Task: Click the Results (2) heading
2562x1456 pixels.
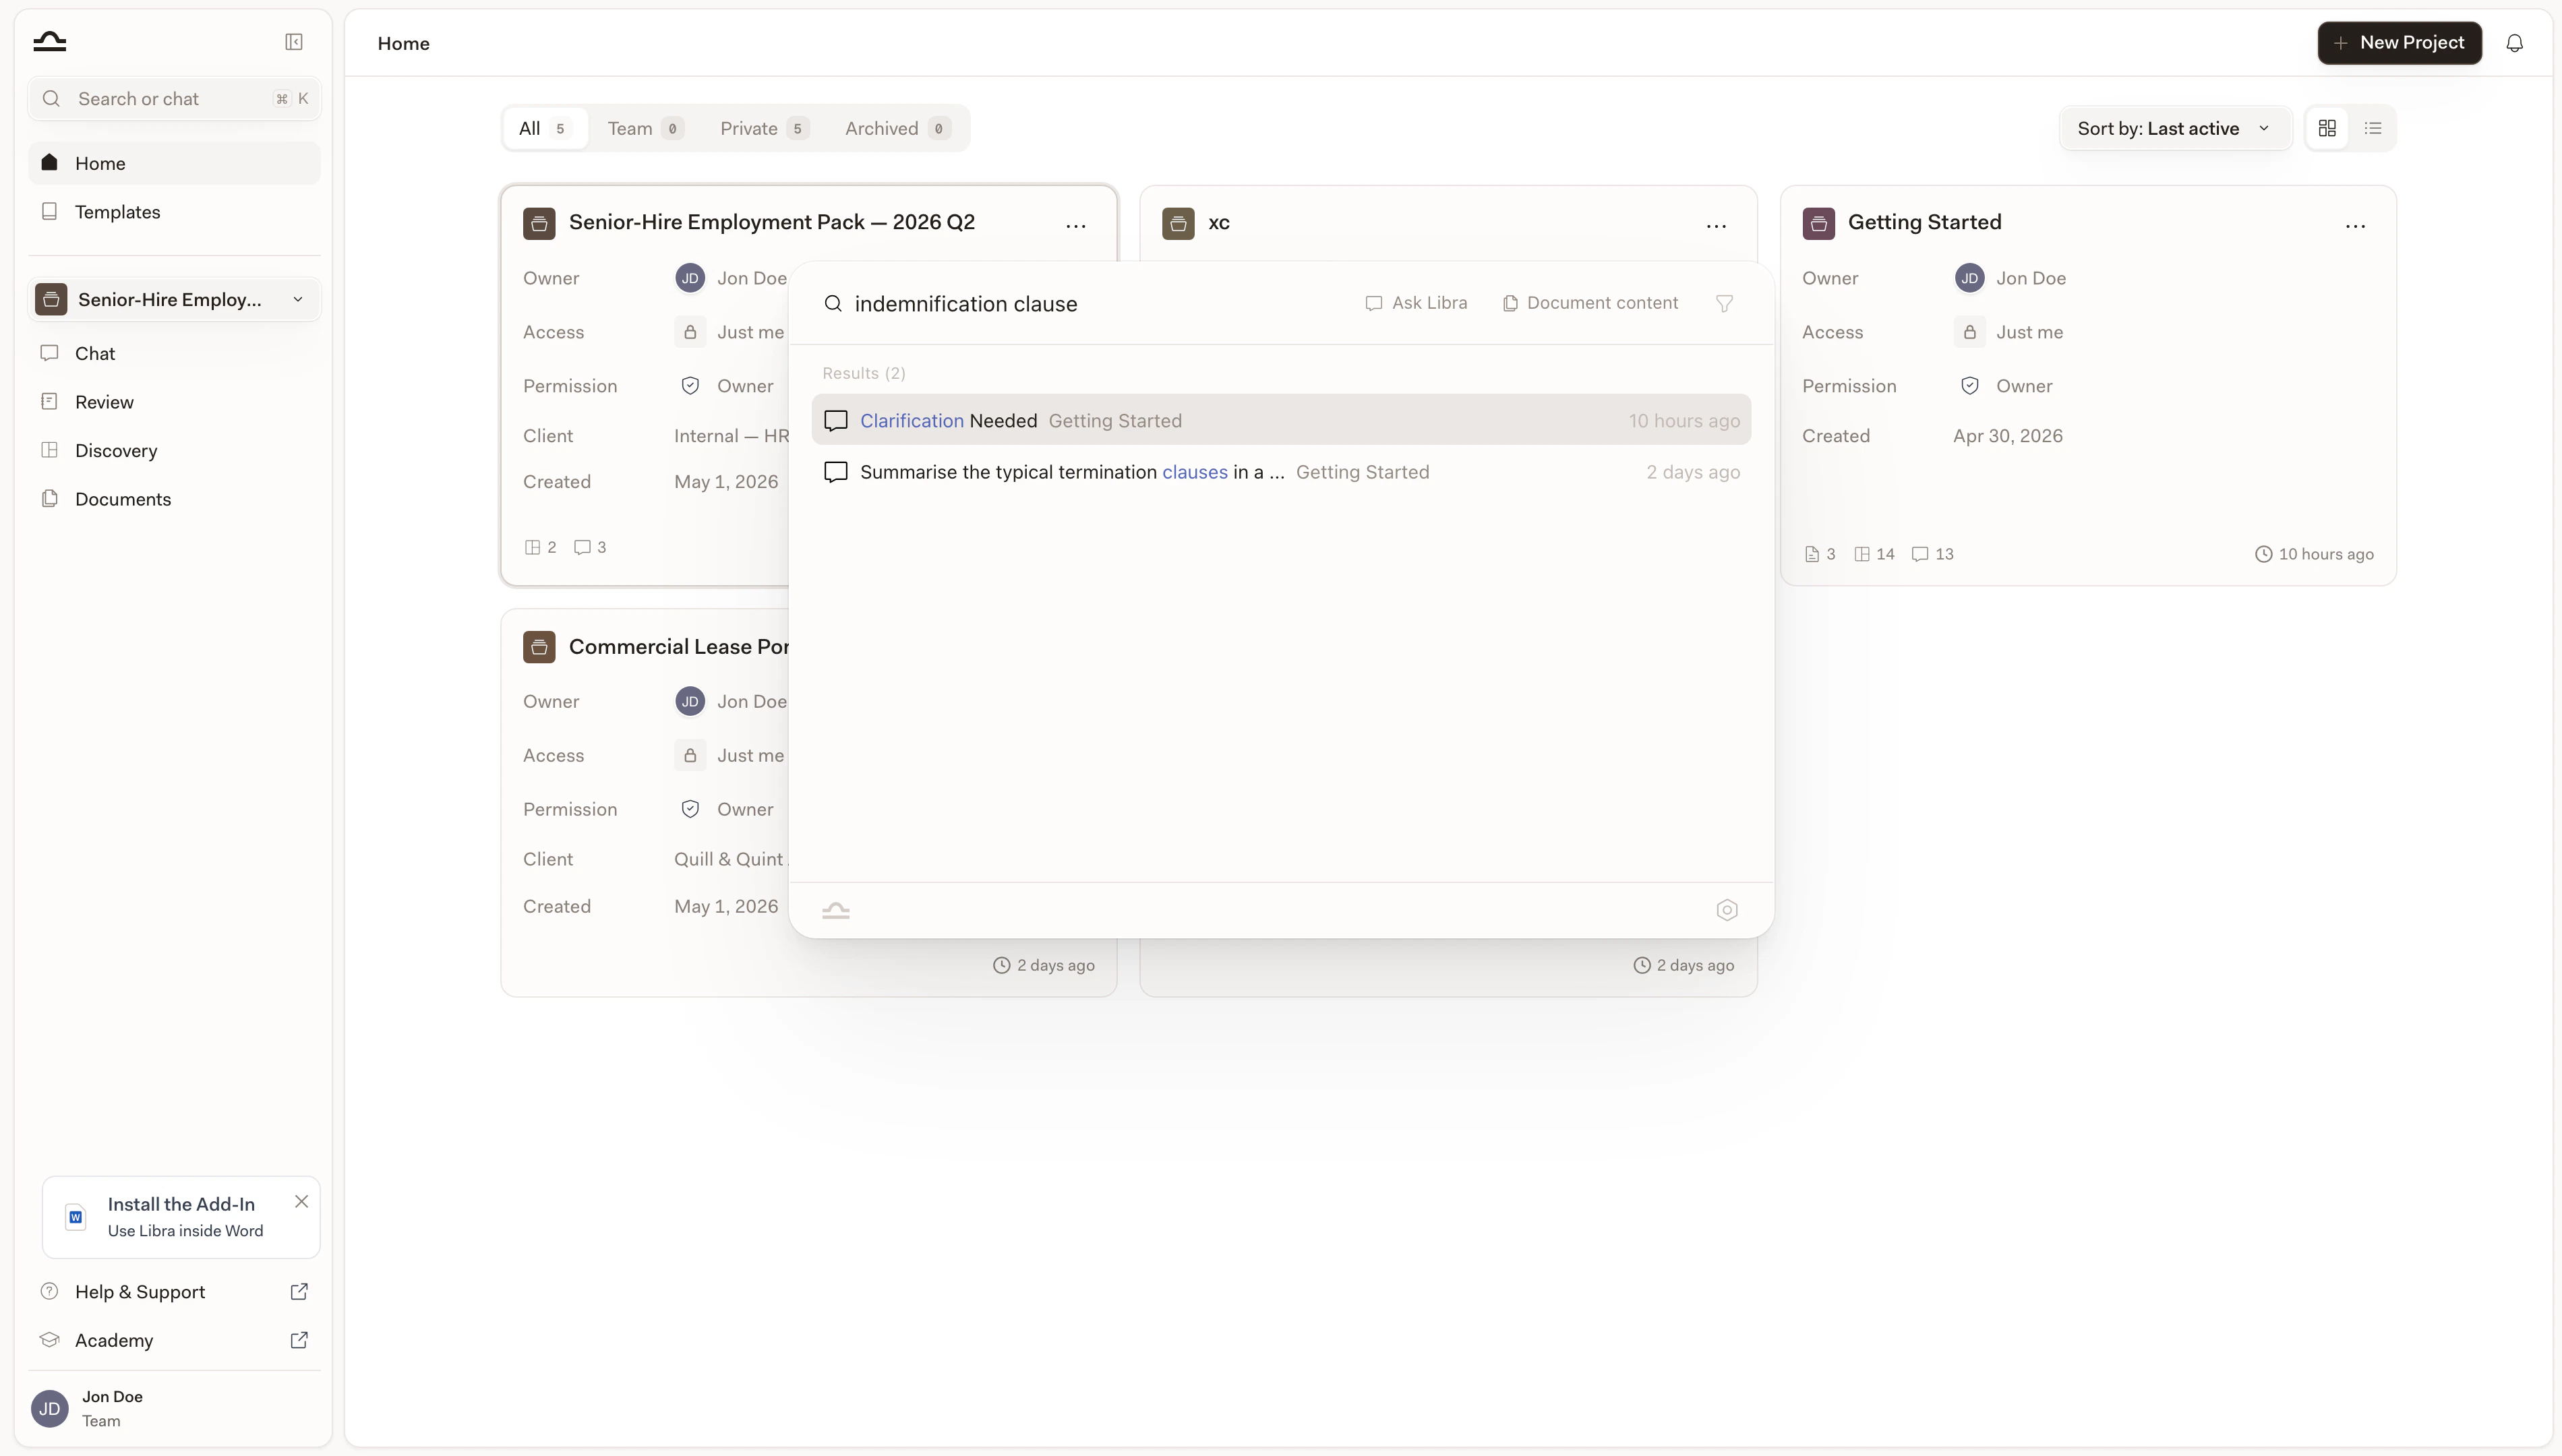Action: click(864, 373)
